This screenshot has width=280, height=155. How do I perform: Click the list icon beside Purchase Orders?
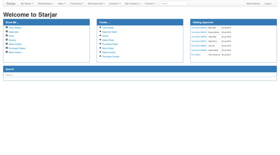click(x=7, y=48)
